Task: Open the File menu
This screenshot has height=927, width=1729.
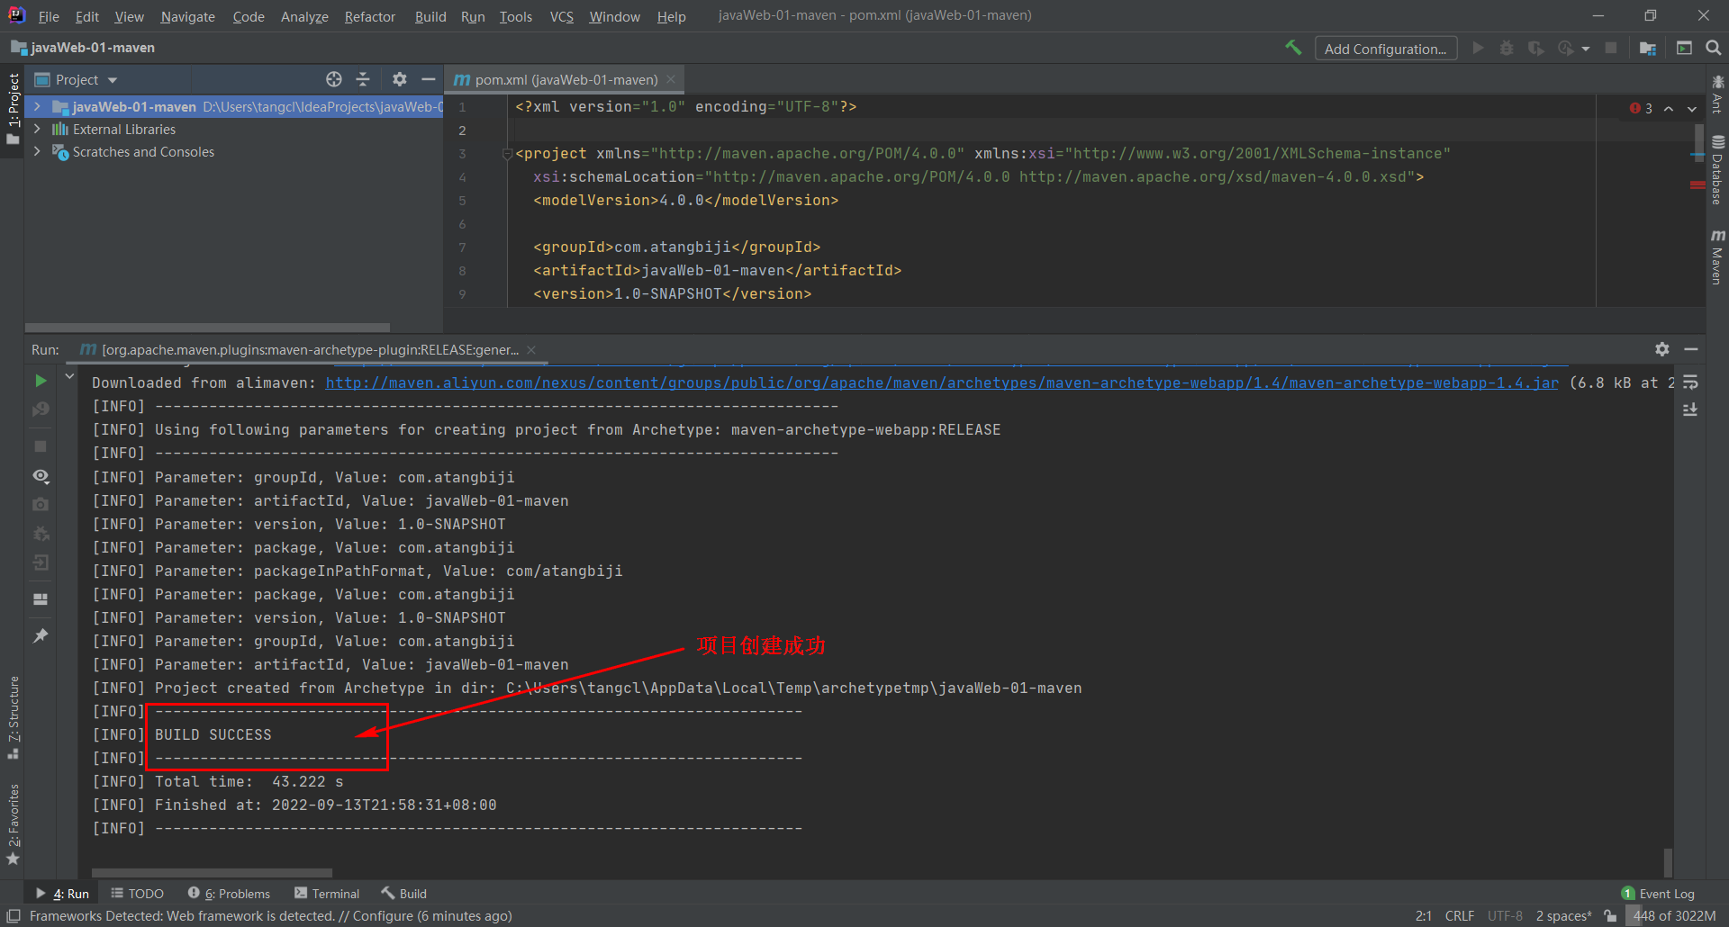Action: tap(49, 16)
